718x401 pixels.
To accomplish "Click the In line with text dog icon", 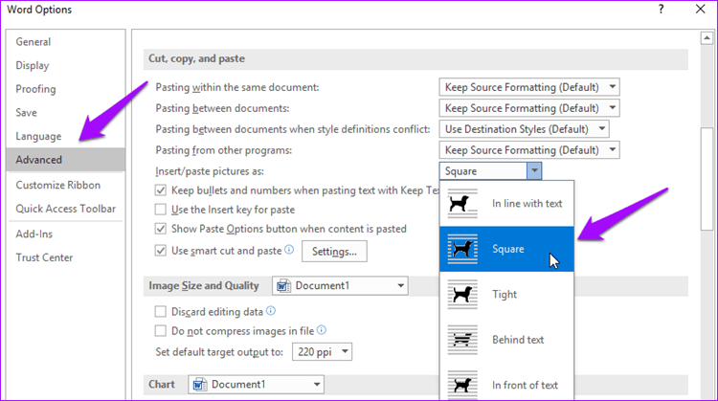I will (462, 204).
